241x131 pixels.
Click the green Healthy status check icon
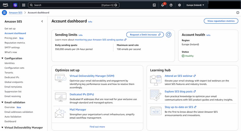(x=183, y=56)
